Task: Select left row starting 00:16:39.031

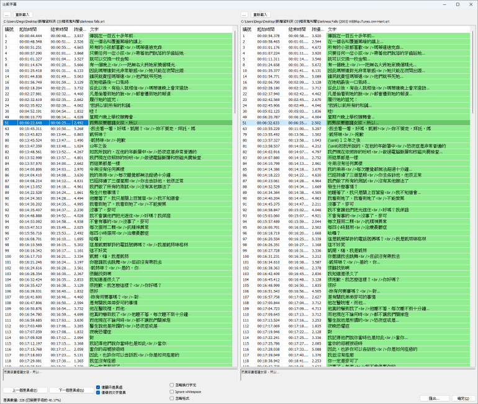Action: [x=118, y=291]
